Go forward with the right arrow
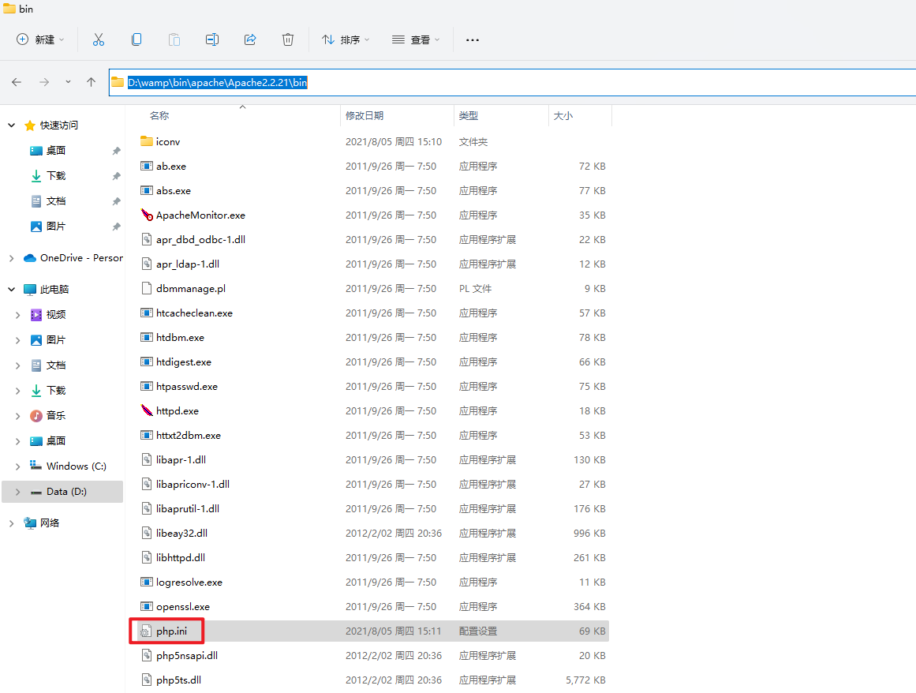Viewport: 916px width, 693px height. point(44,82)
